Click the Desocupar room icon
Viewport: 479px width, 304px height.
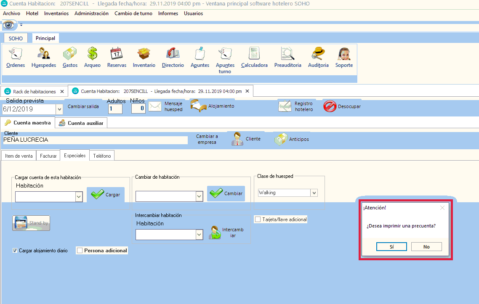click(330, 106)
